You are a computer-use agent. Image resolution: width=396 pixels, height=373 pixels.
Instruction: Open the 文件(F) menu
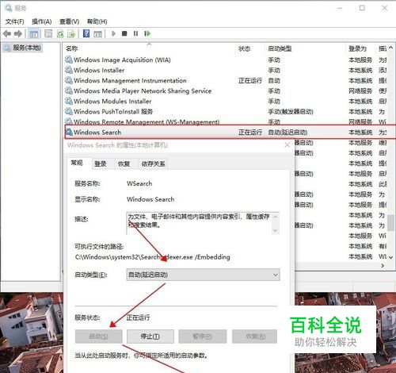pyautogui.click(x=15, y=21)
